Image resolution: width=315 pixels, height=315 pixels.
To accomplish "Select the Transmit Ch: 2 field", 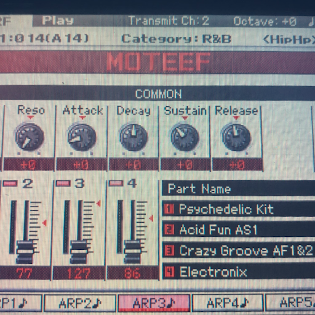I will pos(169,21).
